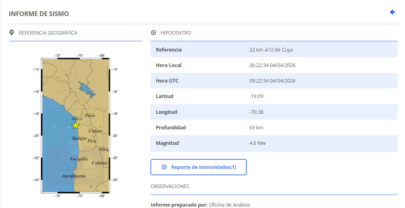Click the blue back arrow icon

[x=392, y=12]
